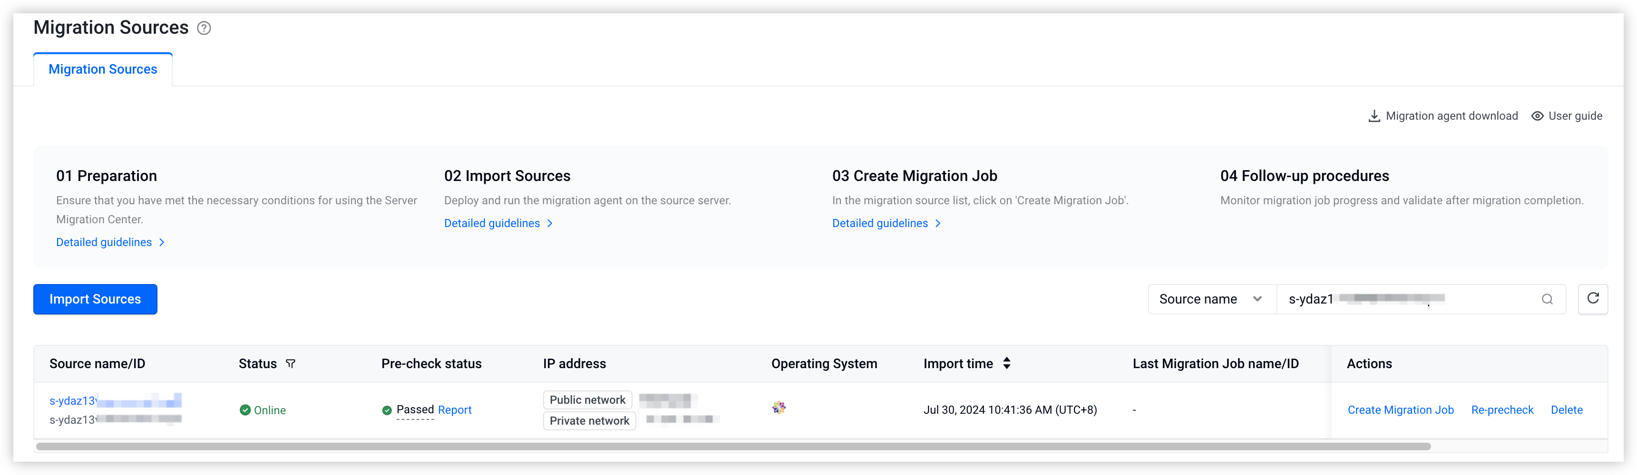1637x475 pixels.
Task: Click the chevron after Create Migration Job guidelines
Action: tap(938, 223)
